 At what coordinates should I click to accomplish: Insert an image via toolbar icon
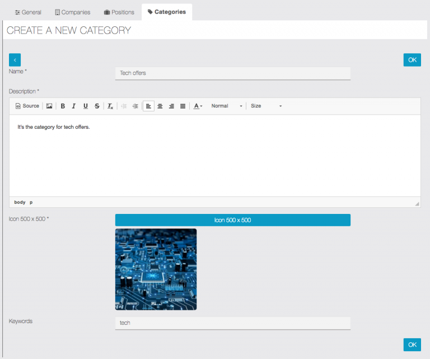coord(49,106)
